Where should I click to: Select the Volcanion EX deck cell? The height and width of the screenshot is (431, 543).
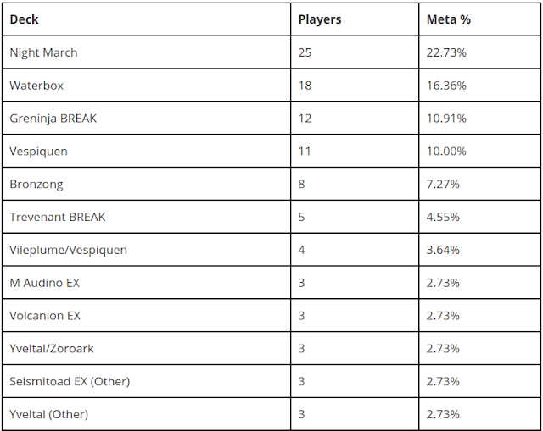click(146, 315)
